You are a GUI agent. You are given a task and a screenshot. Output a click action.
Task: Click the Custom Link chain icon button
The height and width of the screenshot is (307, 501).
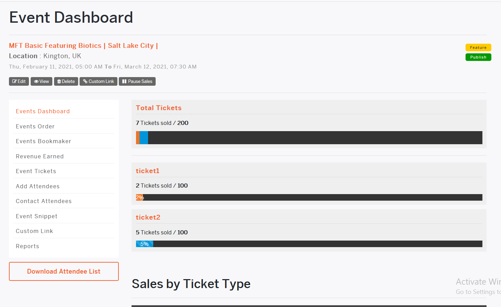(98, 81)
